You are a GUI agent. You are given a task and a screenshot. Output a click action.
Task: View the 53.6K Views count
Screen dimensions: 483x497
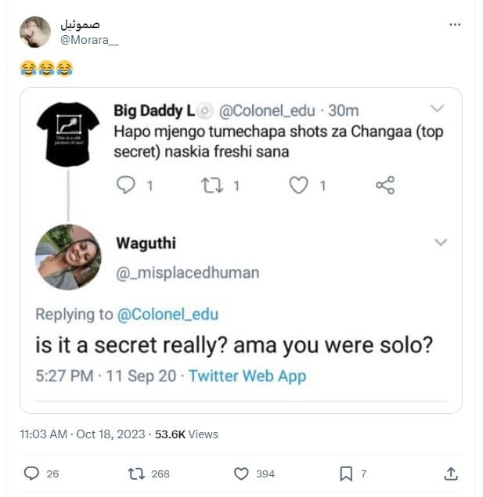pos(187,434)
